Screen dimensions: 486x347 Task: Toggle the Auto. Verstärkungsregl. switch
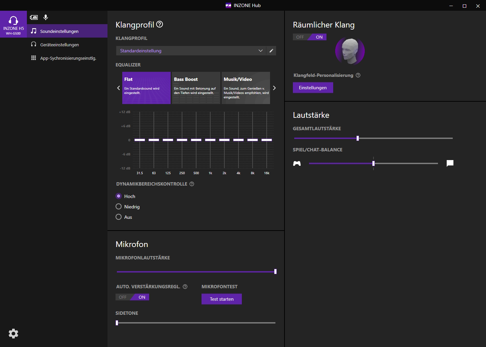coord(132,297)
